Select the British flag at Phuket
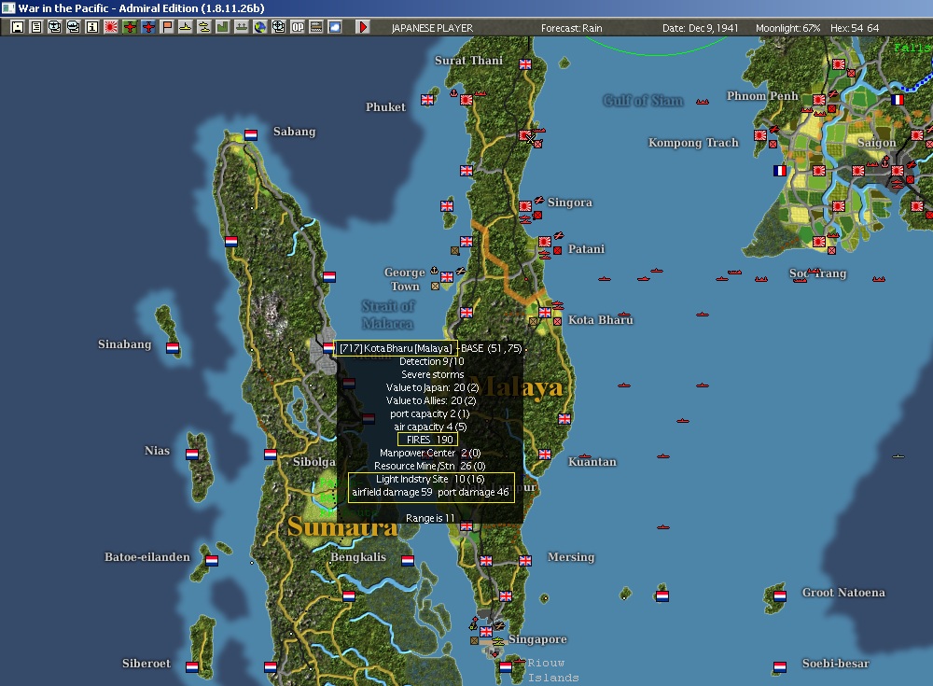Screen dimensions: 933x686 click(427, 100)
